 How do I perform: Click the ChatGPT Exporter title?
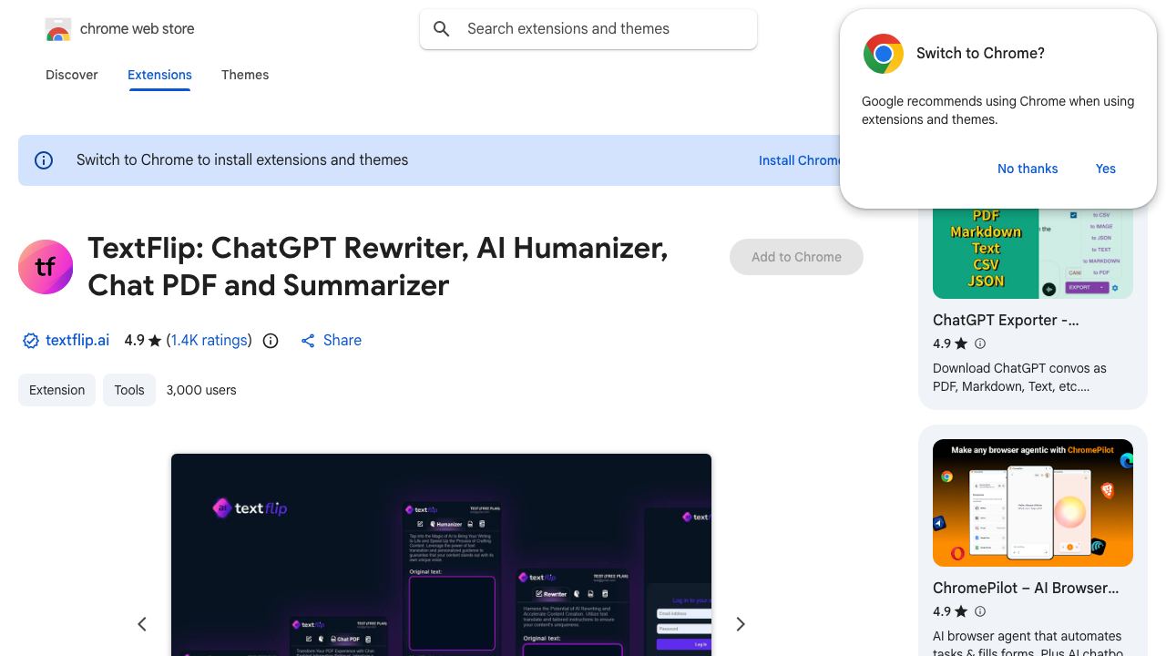(x=1006, y=321)
